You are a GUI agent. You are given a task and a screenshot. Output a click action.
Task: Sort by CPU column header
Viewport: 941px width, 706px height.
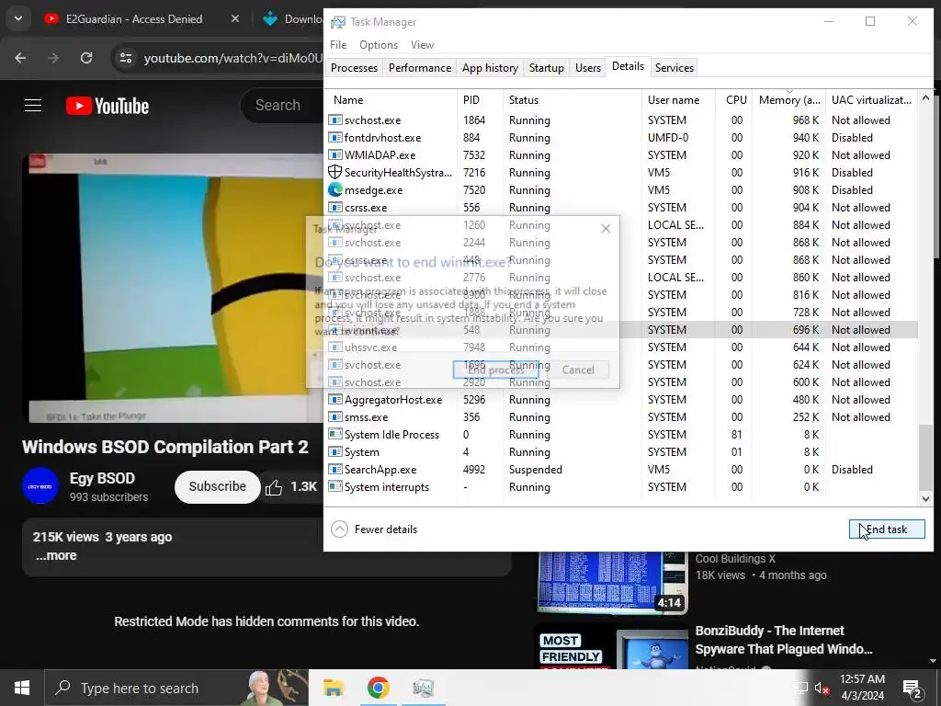click(734, 99)
